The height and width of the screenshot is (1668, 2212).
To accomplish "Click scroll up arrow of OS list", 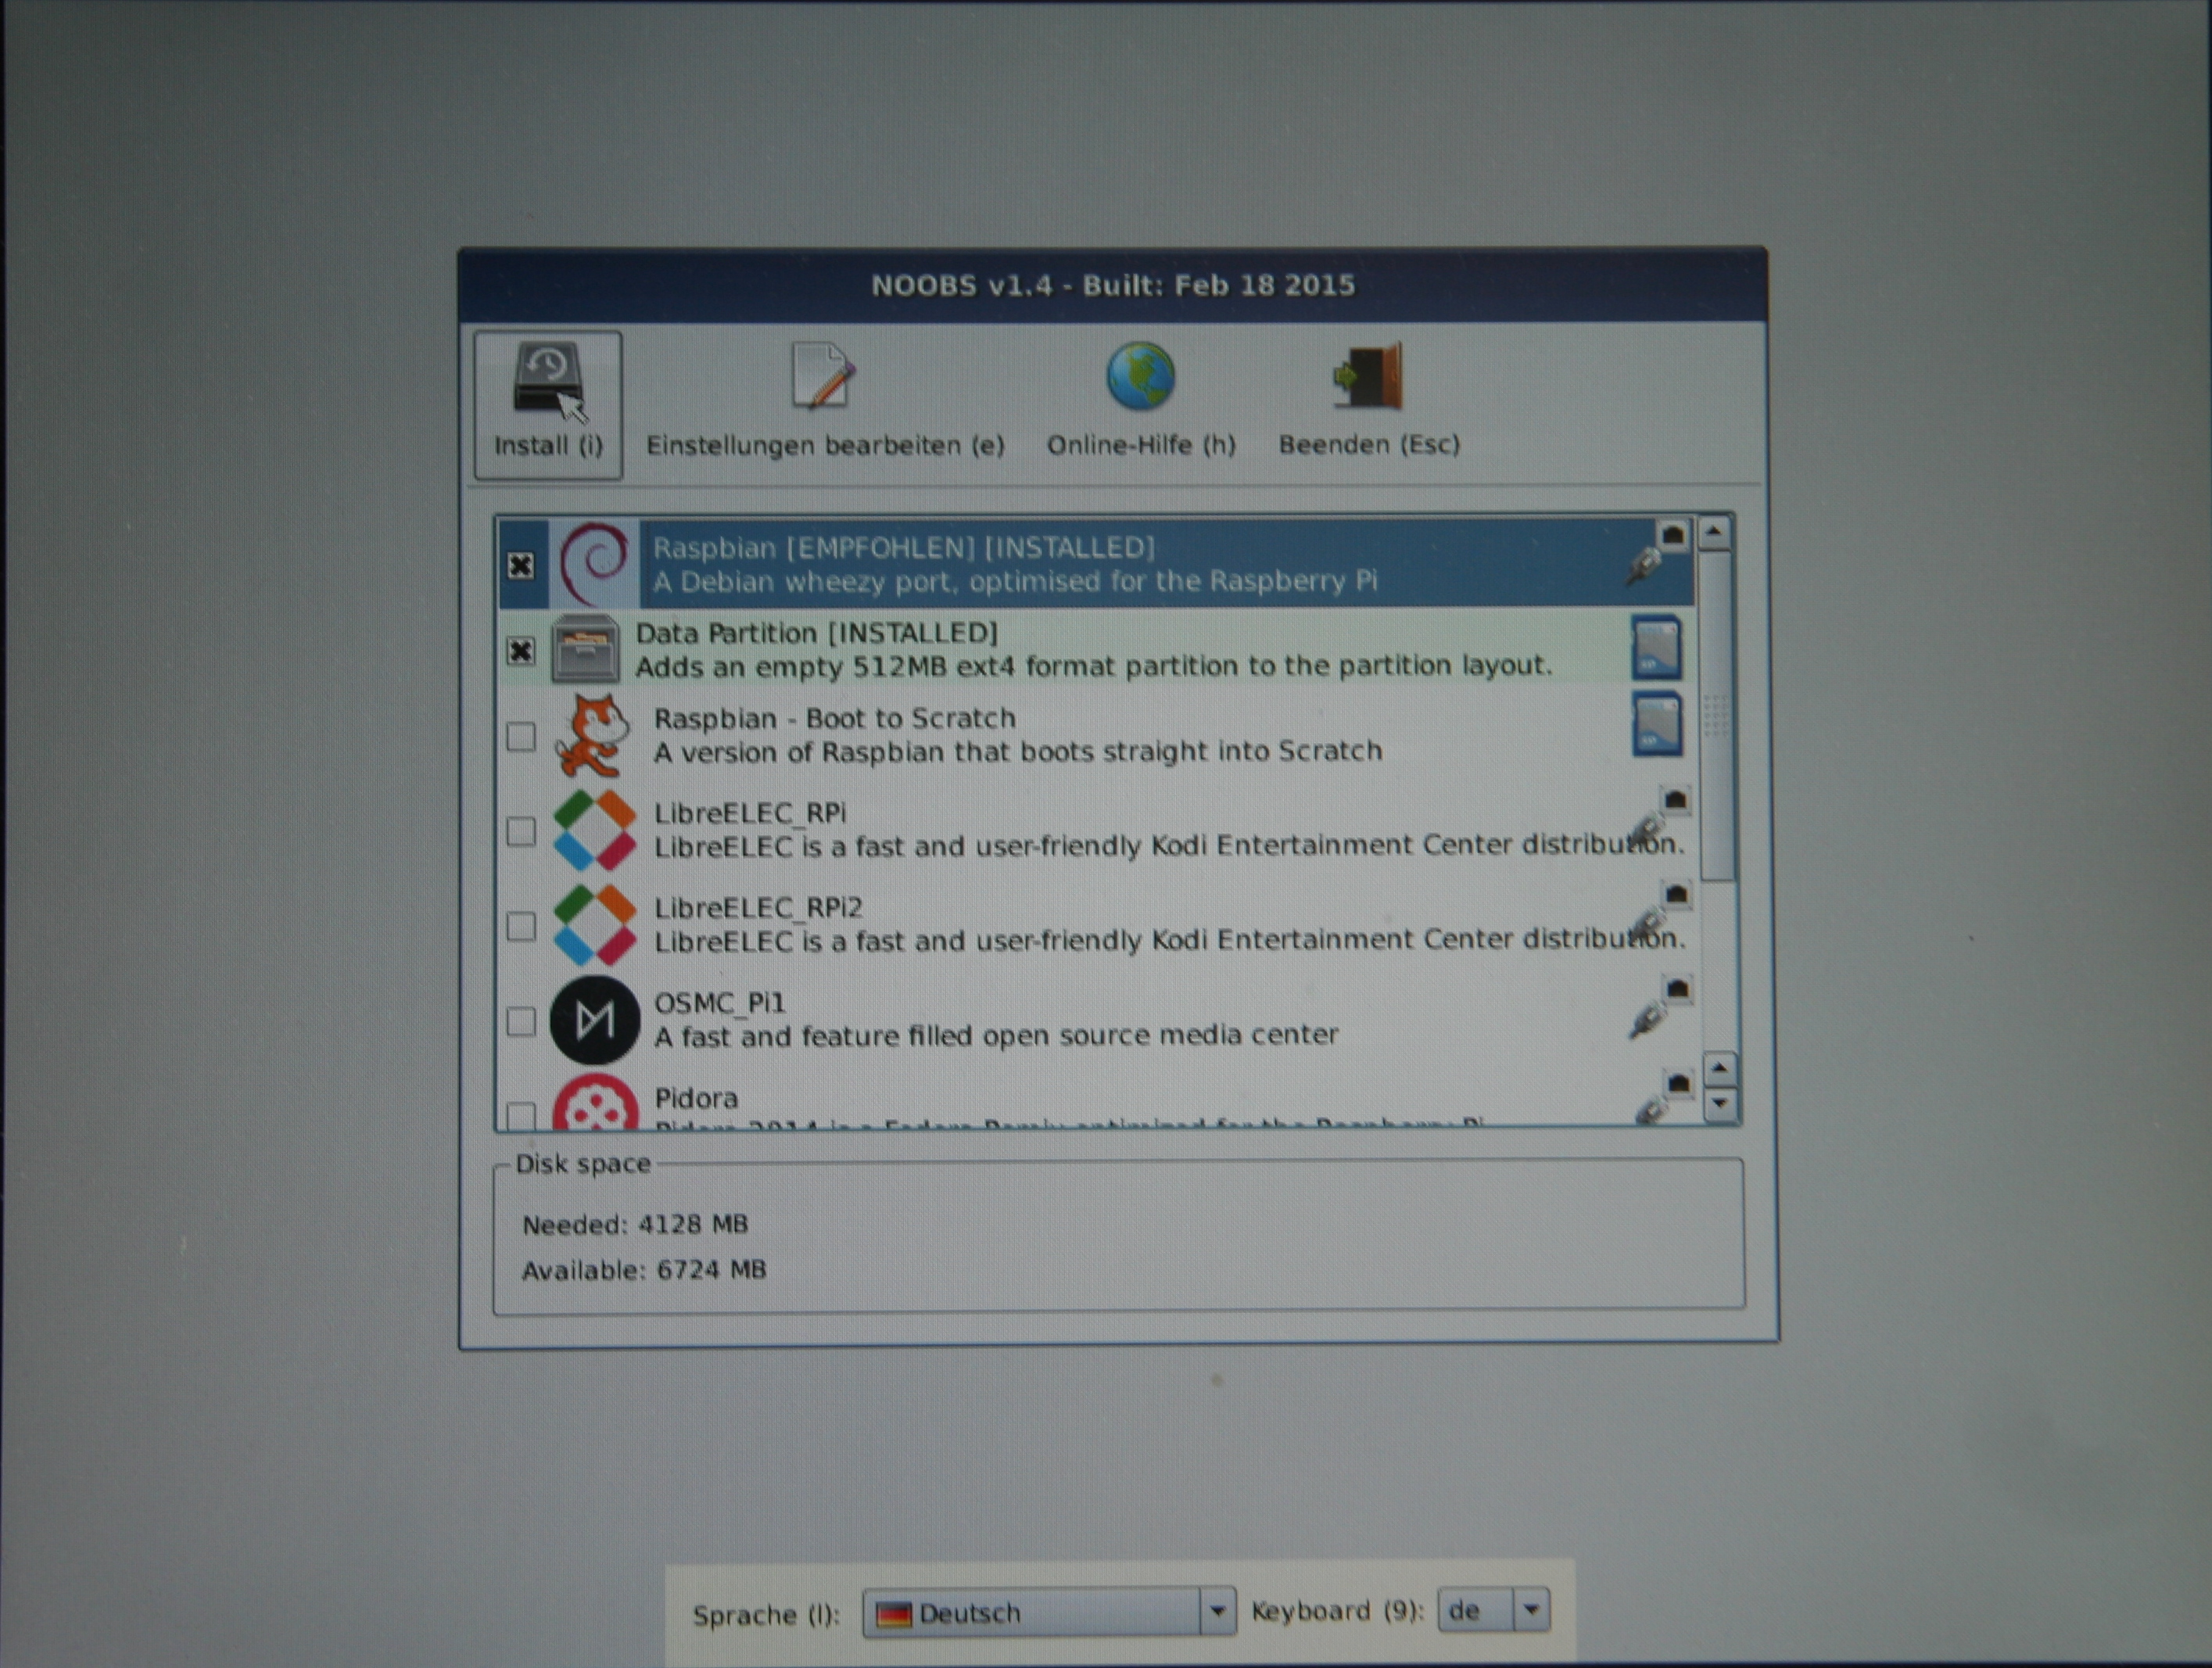I will [x=1714, y=532].
